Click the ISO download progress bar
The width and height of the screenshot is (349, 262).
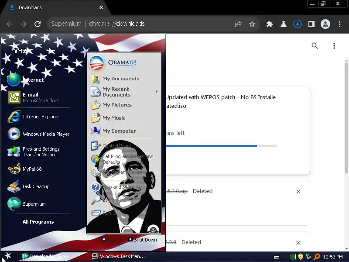pyautogui.click(x=221, y=146)
